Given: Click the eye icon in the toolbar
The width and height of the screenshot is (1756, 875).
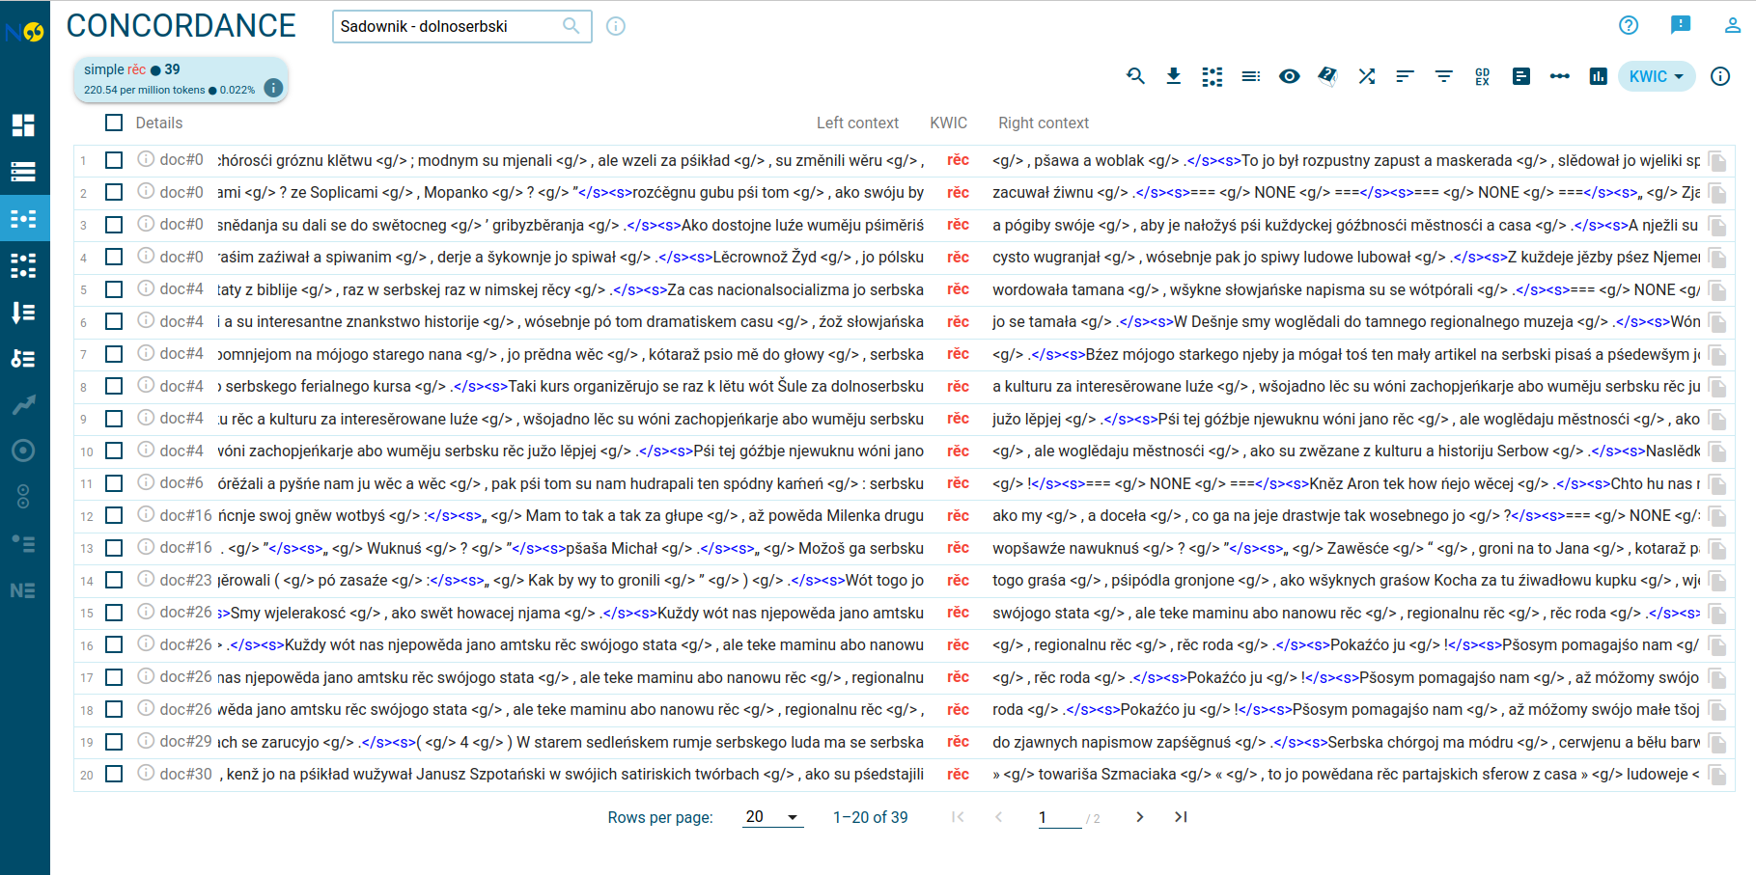Looking at the screenshot, I should pos(1290,76).
